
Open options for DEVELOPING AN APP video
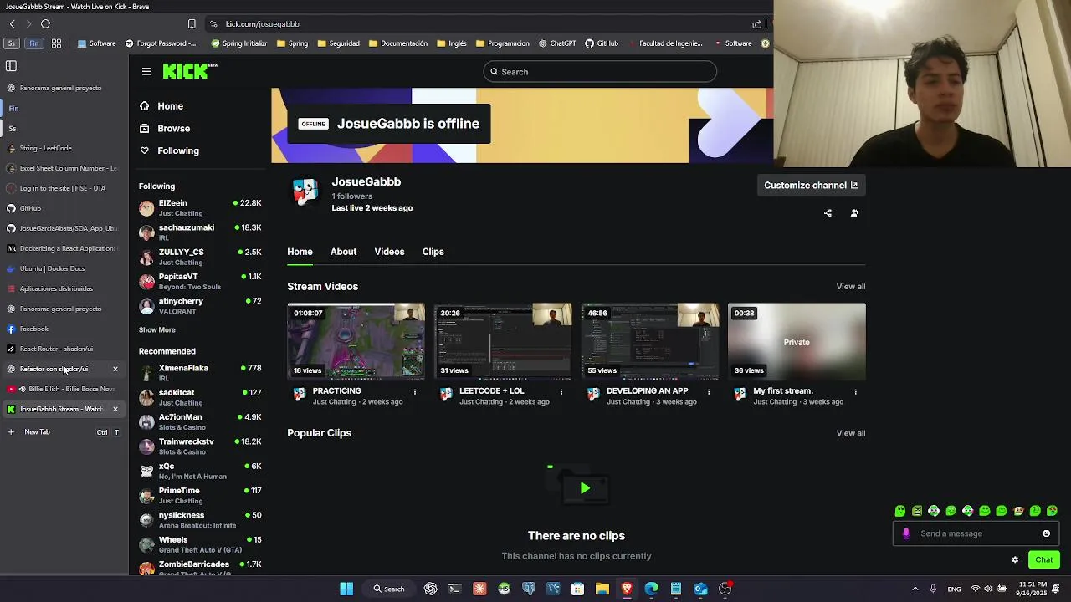point(709,391)
